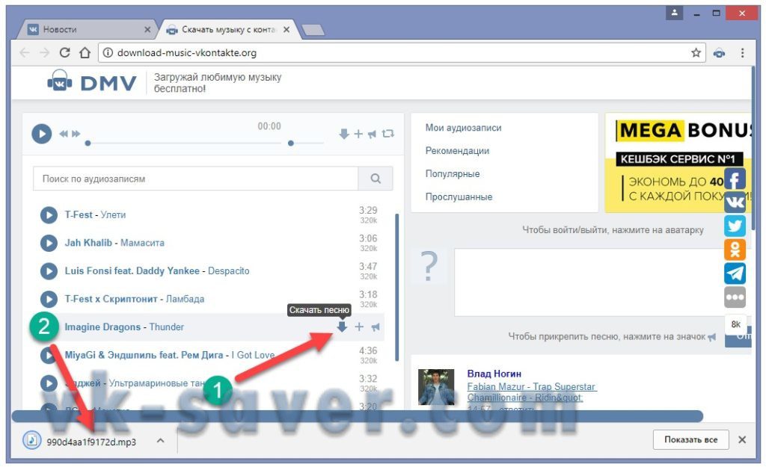Click the track progress slider handle
This screenshot has height=467, width=766.
coord(88,143)
